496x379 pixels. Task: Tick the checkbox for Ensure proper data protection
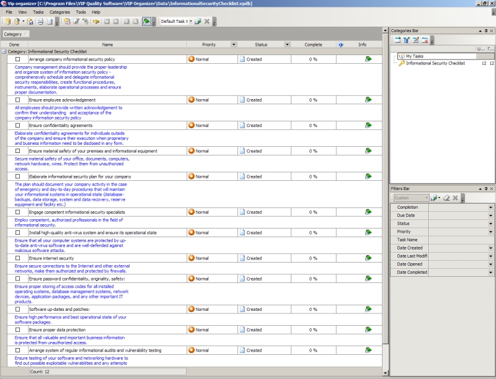point(18,330)
